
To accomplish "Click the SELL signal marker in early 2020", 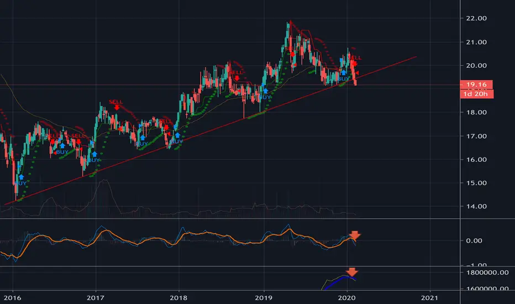I will tap(354, 60).
